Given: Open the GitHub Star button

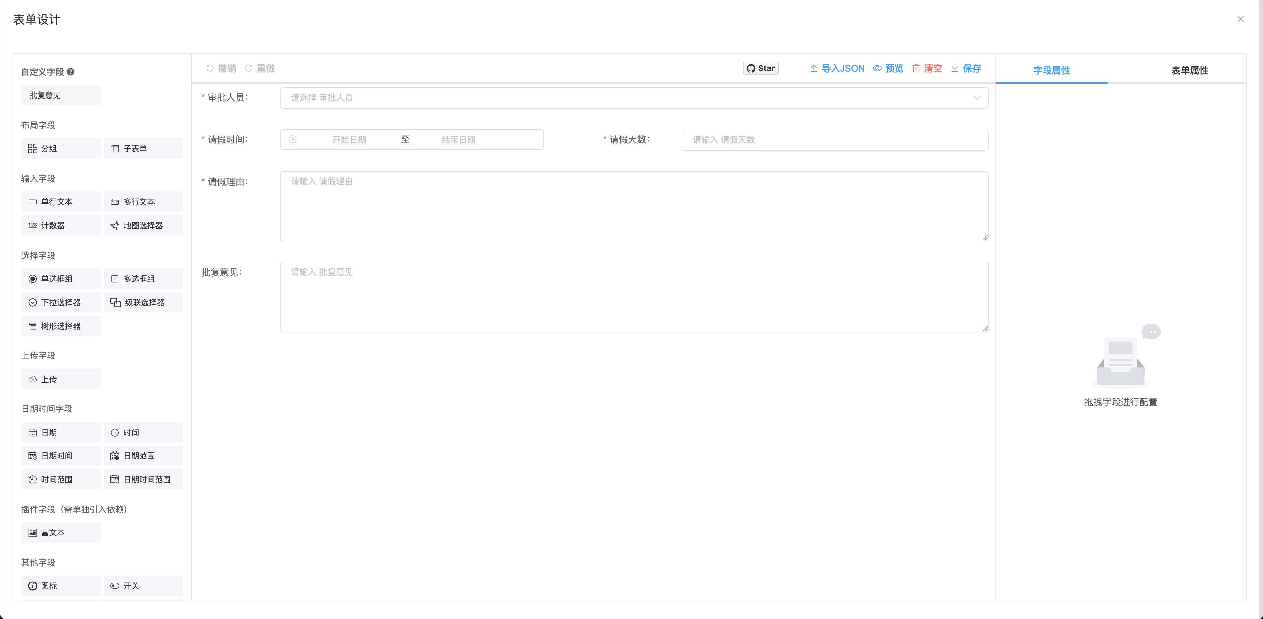Looking at the screenshot, I should point(760,68).
